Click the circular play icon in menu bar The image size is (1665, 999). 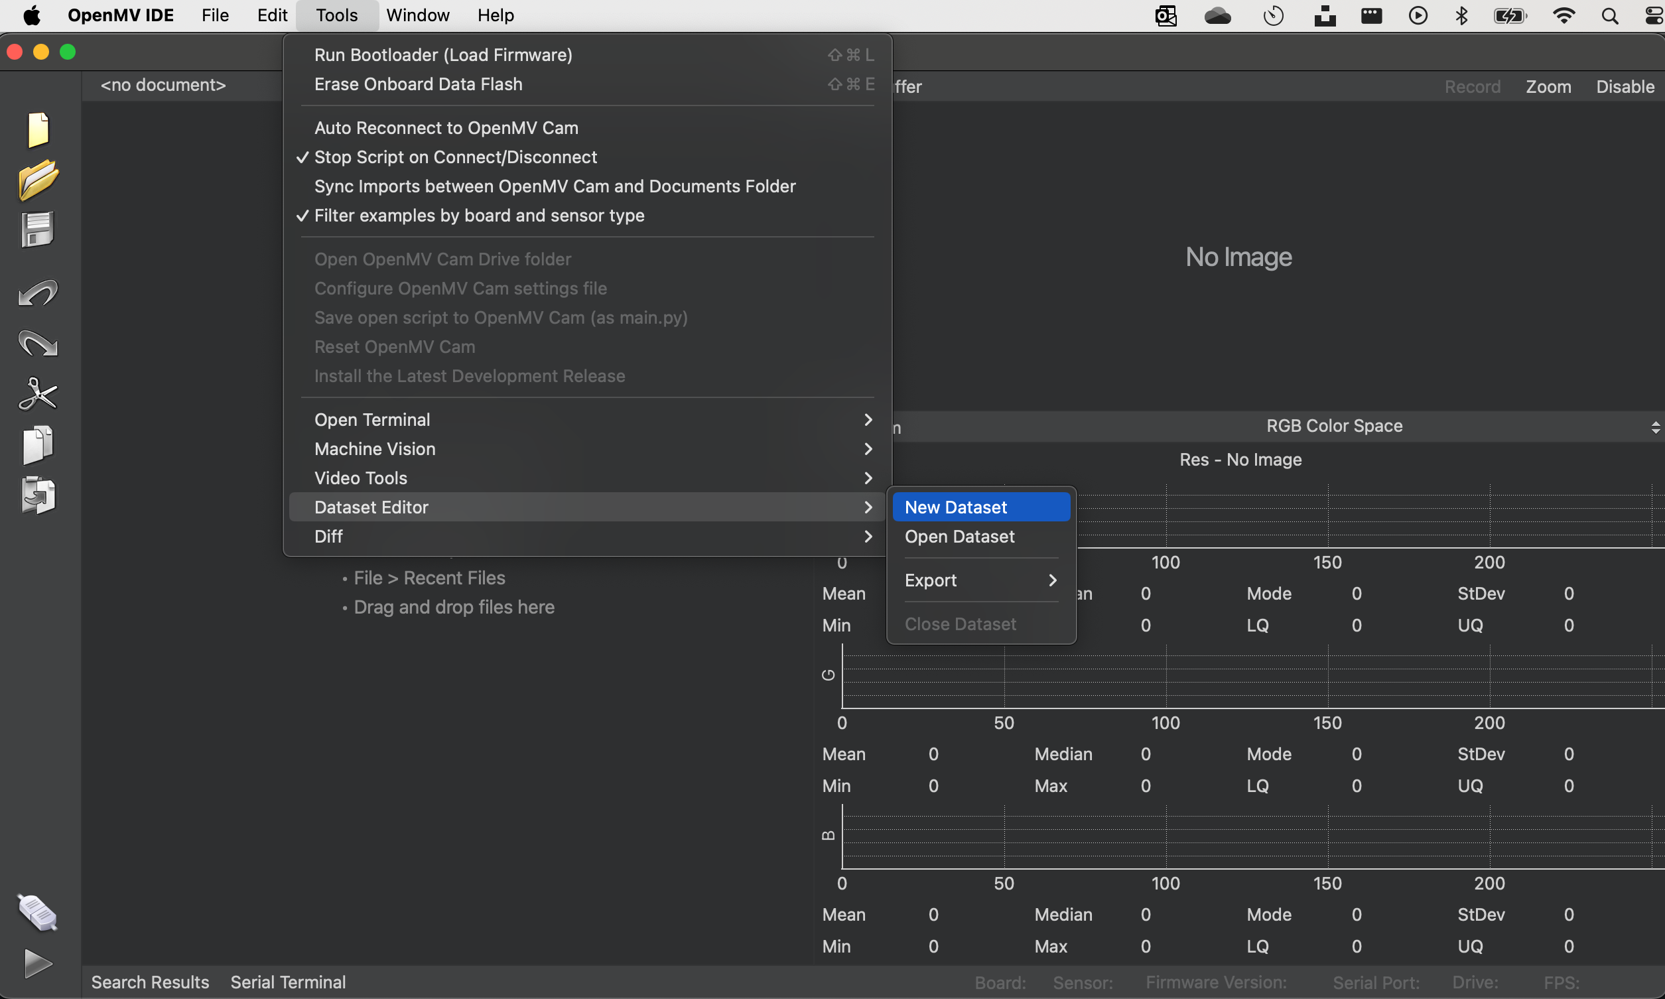coord(1418,15)
